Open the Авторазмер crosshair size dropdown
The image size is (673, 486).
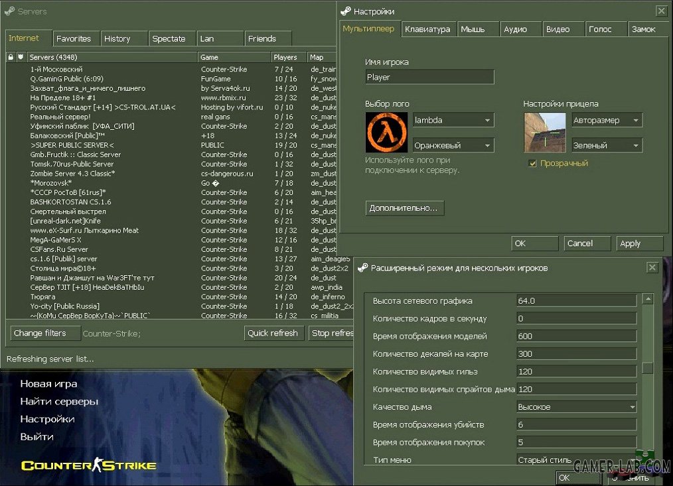click(607, 120)
